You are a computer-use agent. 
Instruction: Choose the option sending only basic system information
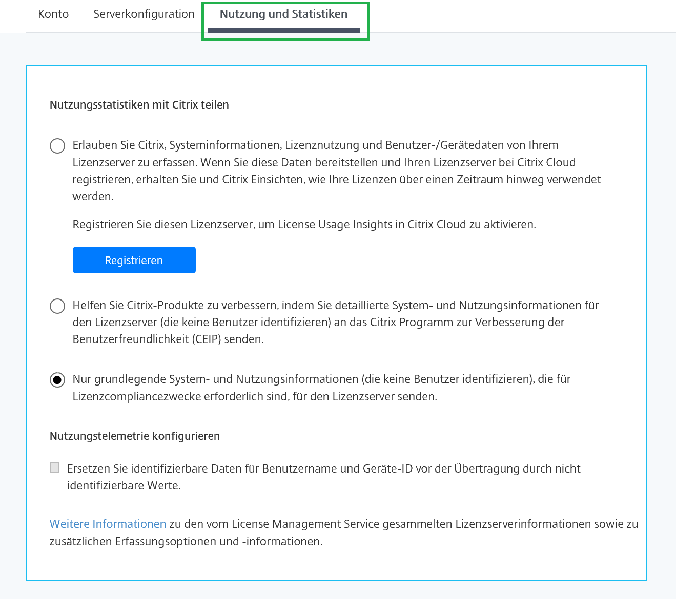[57, 380]
